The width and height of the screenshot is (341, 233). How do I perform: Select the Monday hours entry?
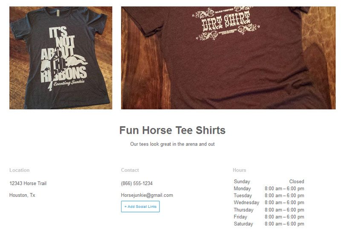(x=269, y=189)
